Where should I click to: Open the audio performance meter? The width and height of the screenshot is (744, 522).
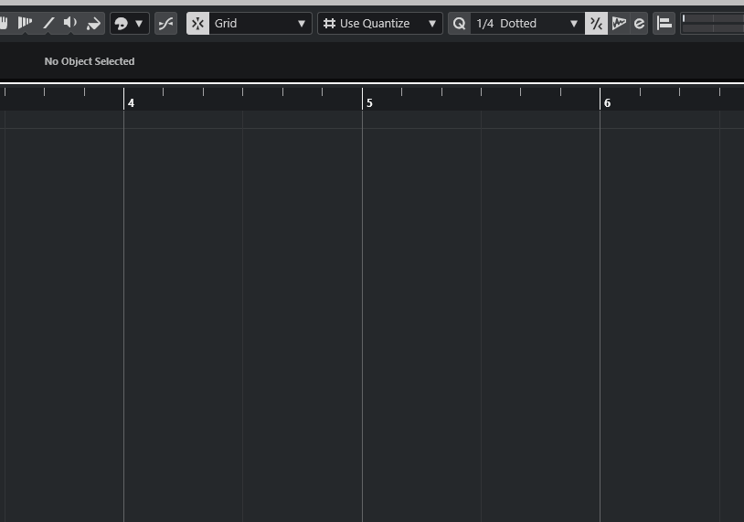pyautogui.click(x=712, y=23)
